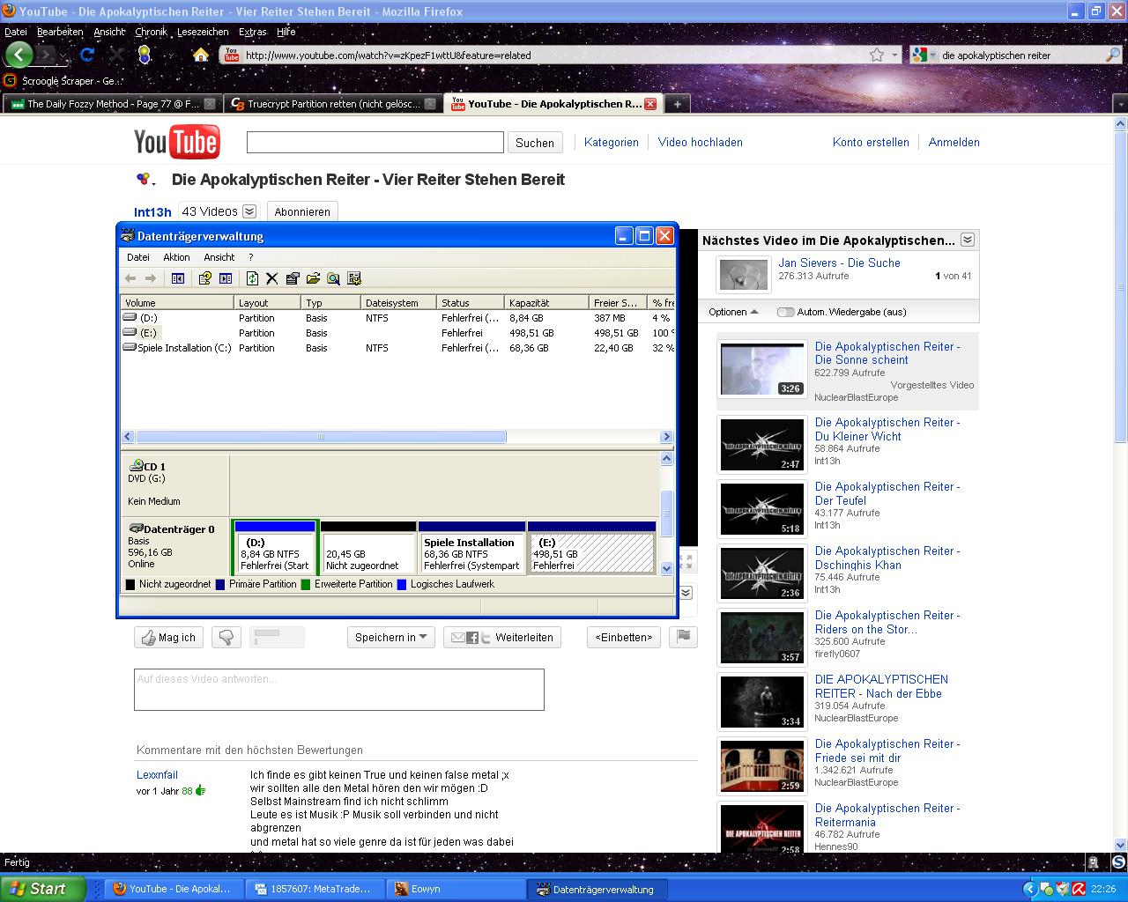
Task: Collapse the Nächstes Video panel arrow
Action: (x=968, y=240)
